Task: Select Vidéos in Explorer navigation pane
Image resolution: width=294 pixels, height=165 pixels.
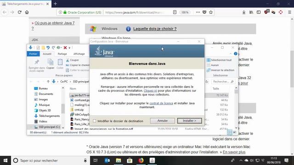Action: point(41,121)
